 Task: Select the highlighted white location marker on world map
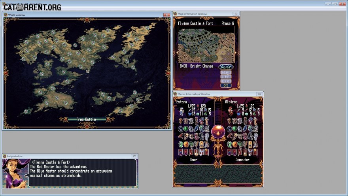click(x=87, y=71)
